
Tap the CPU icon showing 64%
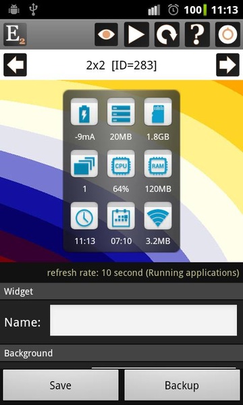121,163
